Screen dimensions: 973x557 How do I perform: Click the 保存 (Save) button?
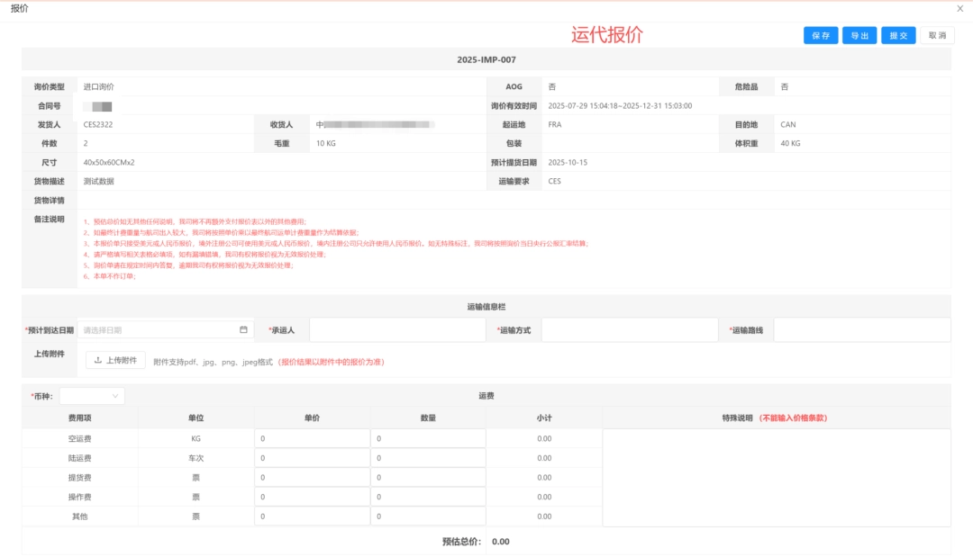pyautogui.click(x=820, y=35)
